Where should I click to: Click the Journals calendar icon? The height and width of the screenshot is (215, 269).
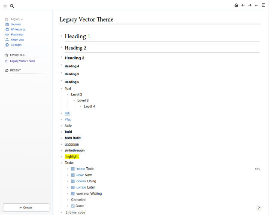[x=7, y=24]
